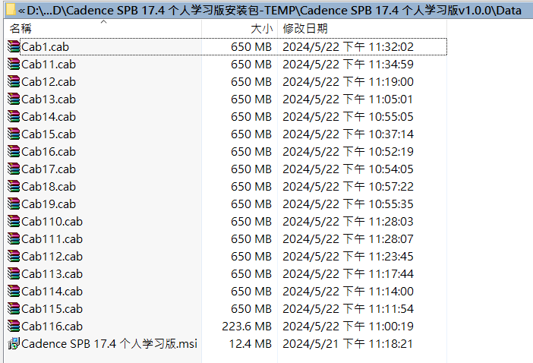Select the Cab110.cab archive icon
Image resolution: width=533 pixels, height=363 pixels.
14,221
